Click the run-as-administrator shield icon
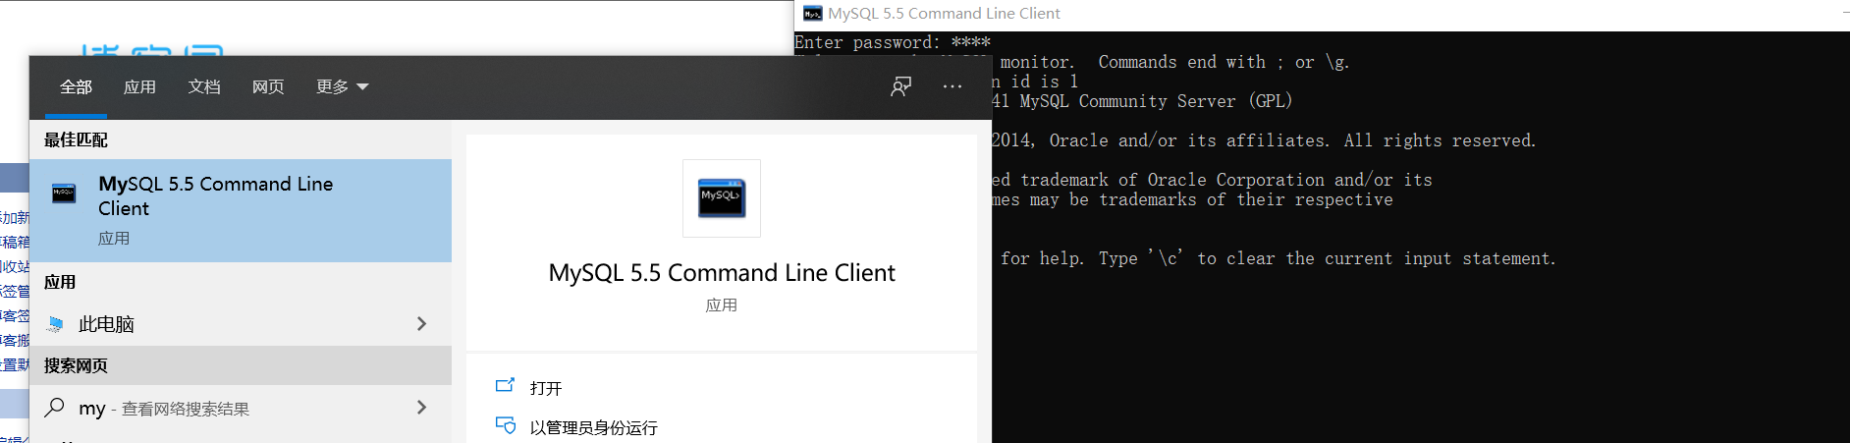Screen dimensions: 1850x443 tap(505, 425)
